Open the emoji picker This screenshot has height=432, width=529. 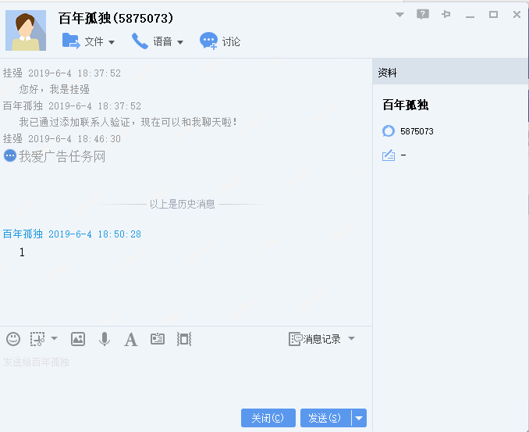coord(13,339)
